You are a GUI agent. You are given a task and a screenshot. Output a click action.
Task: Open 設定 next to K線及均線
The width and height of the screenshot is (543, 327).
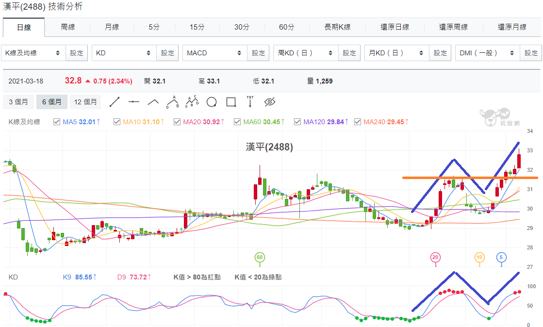click(77, 53)
